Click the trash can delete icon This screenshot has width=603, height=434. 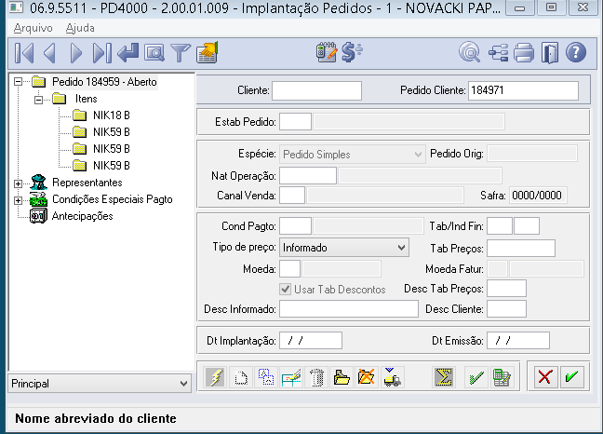click(316, 377)
